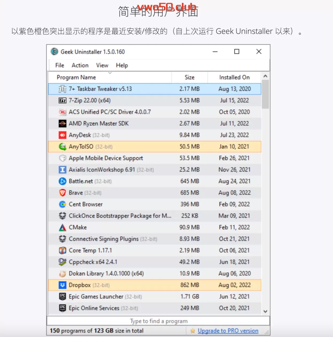The height and width of the screenshot is (337, 333).
Task: Select the AnyToISO icon
Action: pyautogui.click(x=62, y=146)
